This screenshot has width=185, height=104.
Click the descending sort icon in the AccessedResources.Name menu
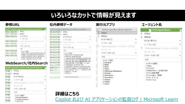click(61, 34)
